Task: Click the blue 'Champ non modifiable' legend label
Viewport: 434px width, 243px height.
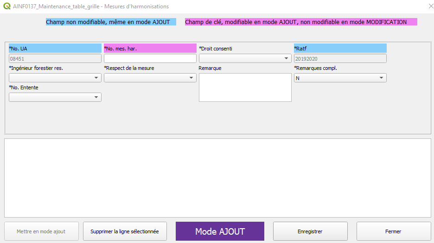Action: click(111, 22)
